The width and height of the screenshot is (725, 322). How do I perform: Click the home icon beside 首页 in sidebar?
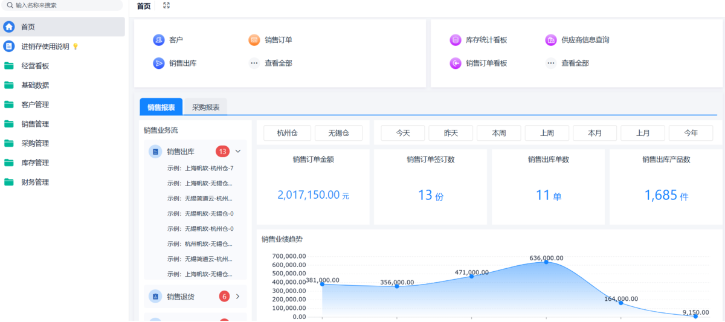(9, 27)
